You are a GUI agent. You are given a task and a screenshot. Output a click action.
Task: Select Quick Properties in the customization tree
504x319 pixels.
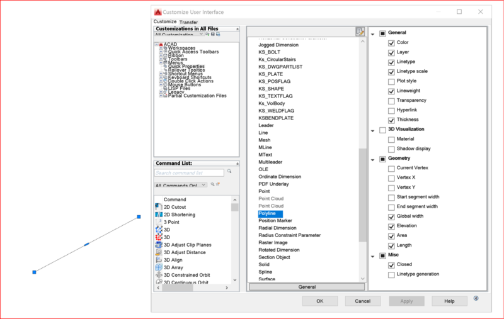pos(186,67)
